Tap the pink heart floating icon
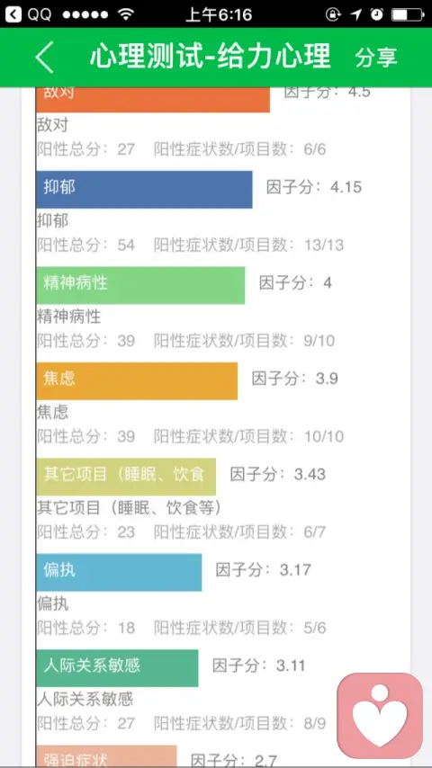Screen dimensions: 432x768 [x=380, y=715]
